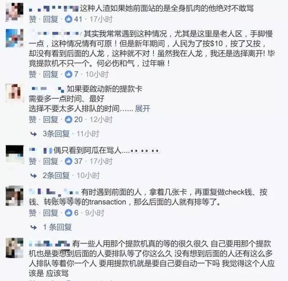This screenshot has width=288, height=281.
Task: Open commenter name on 提款卡 comment
Action: tap(47, 89)
